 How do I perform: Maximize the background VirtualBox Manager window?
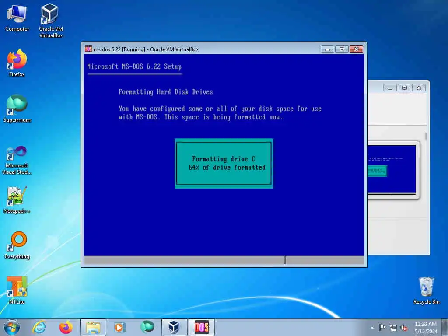pyautogui.click(x=404, y=87)
